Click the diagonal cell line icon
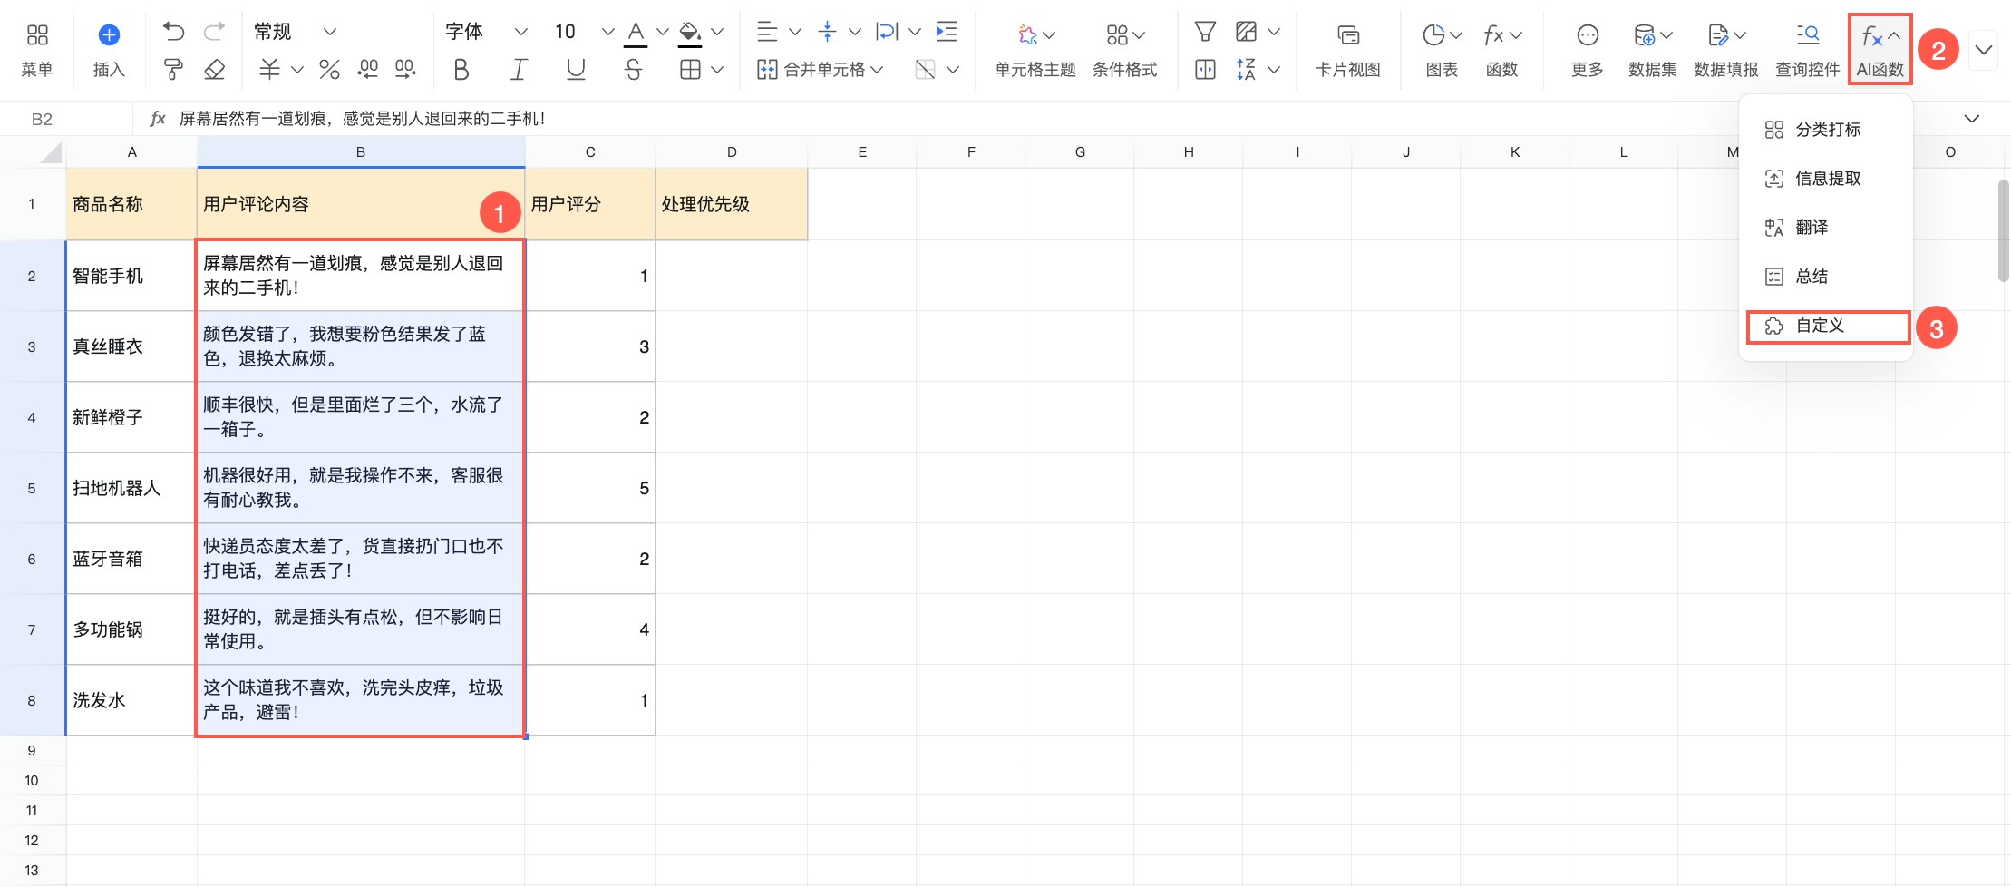This screenshot has width=2011, height=887. click(925, 69)
